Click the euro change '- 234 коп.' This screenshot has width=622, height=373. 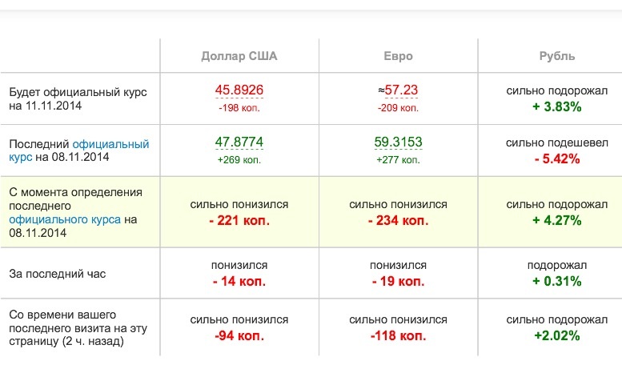pos(399,220)
